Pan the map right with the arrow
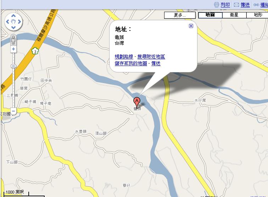The height and width of the screenshot is (197, 268). pos(19,22)
